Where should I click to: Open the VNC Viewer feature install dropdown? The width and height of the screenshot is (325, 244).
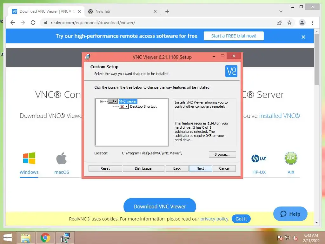point(113,101)
